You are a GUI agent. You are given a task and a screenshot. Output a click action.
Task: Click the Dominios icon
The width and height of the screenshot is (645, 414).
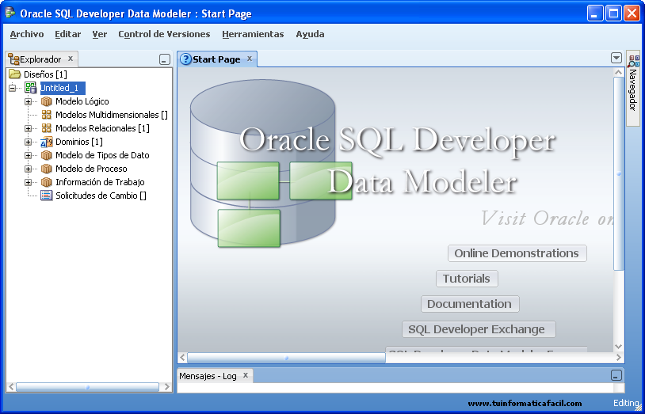click(47, 142)
